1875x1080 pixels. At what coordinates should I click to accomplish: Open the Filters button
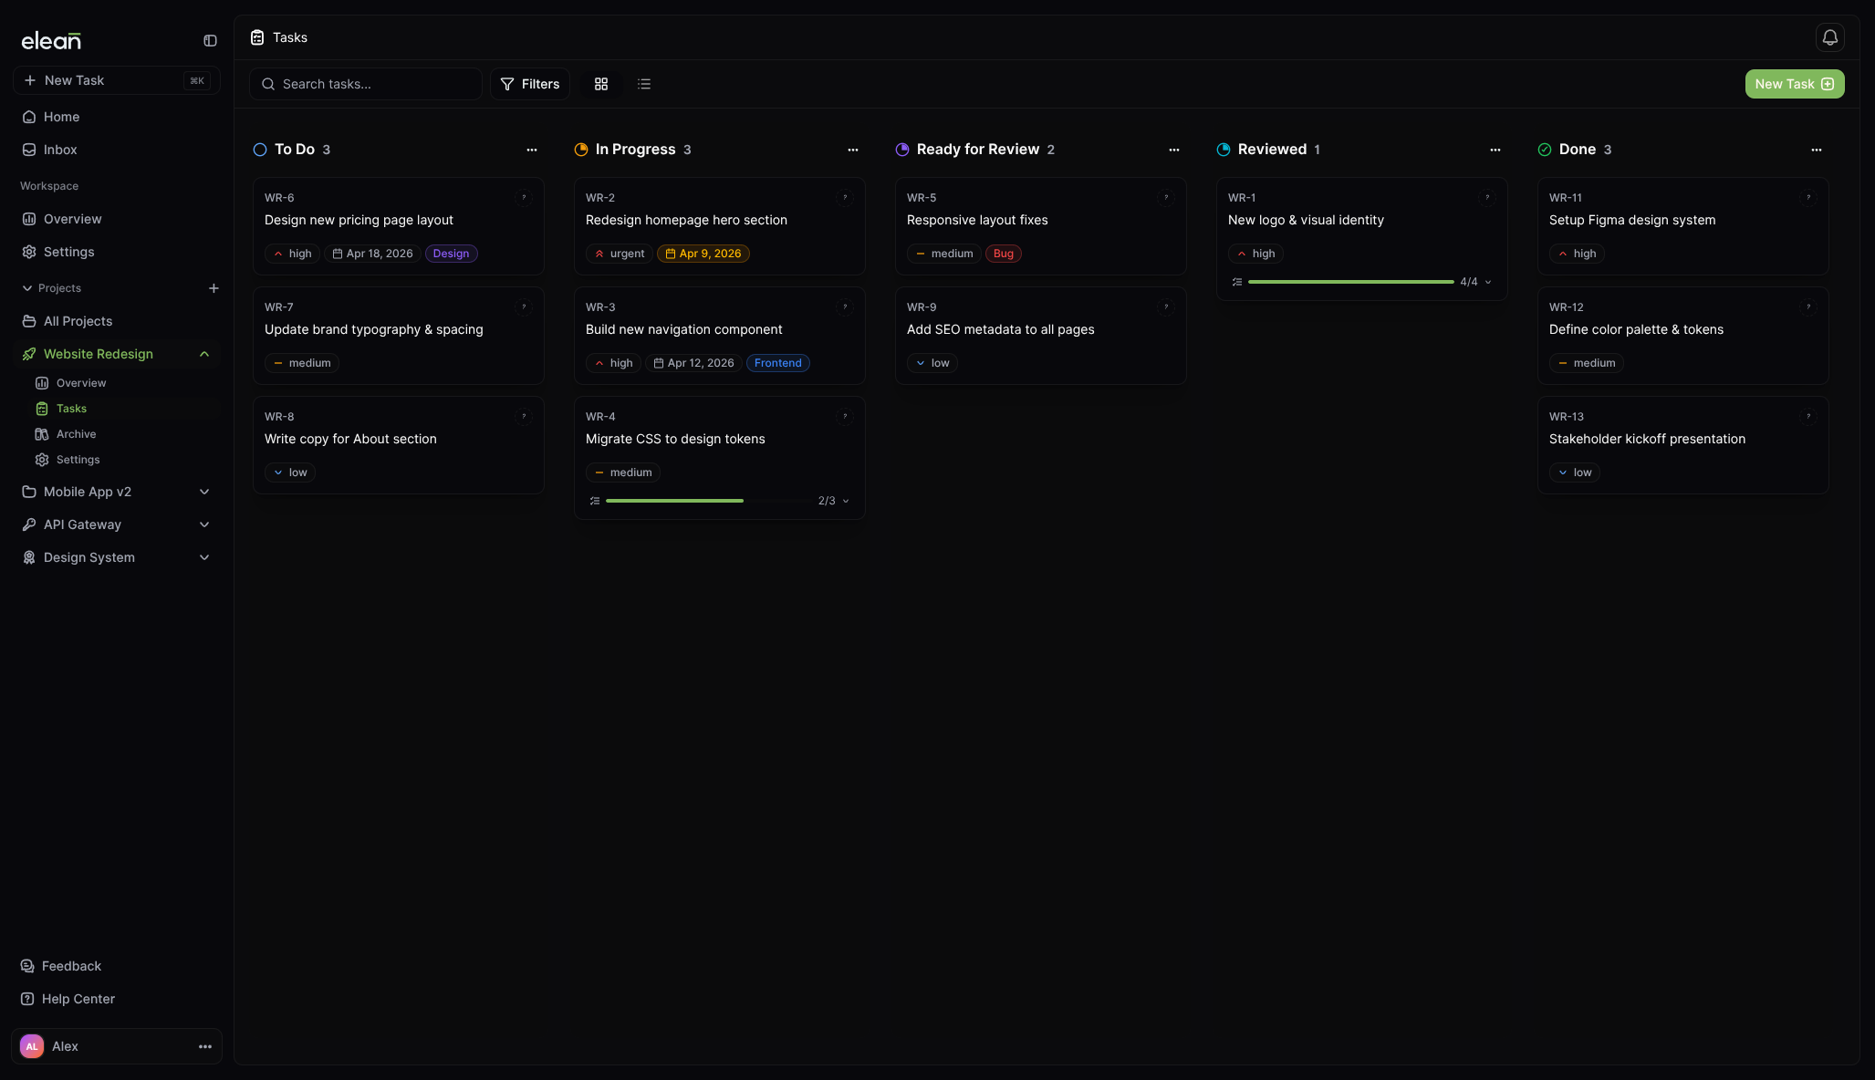click(x=530, y=84)
